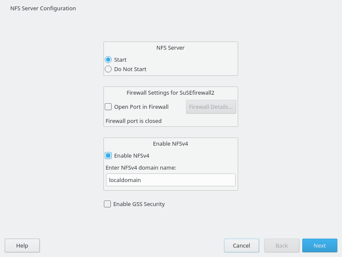
Task: Click the 'Do Not Start' label text
Action: [130, 69]
